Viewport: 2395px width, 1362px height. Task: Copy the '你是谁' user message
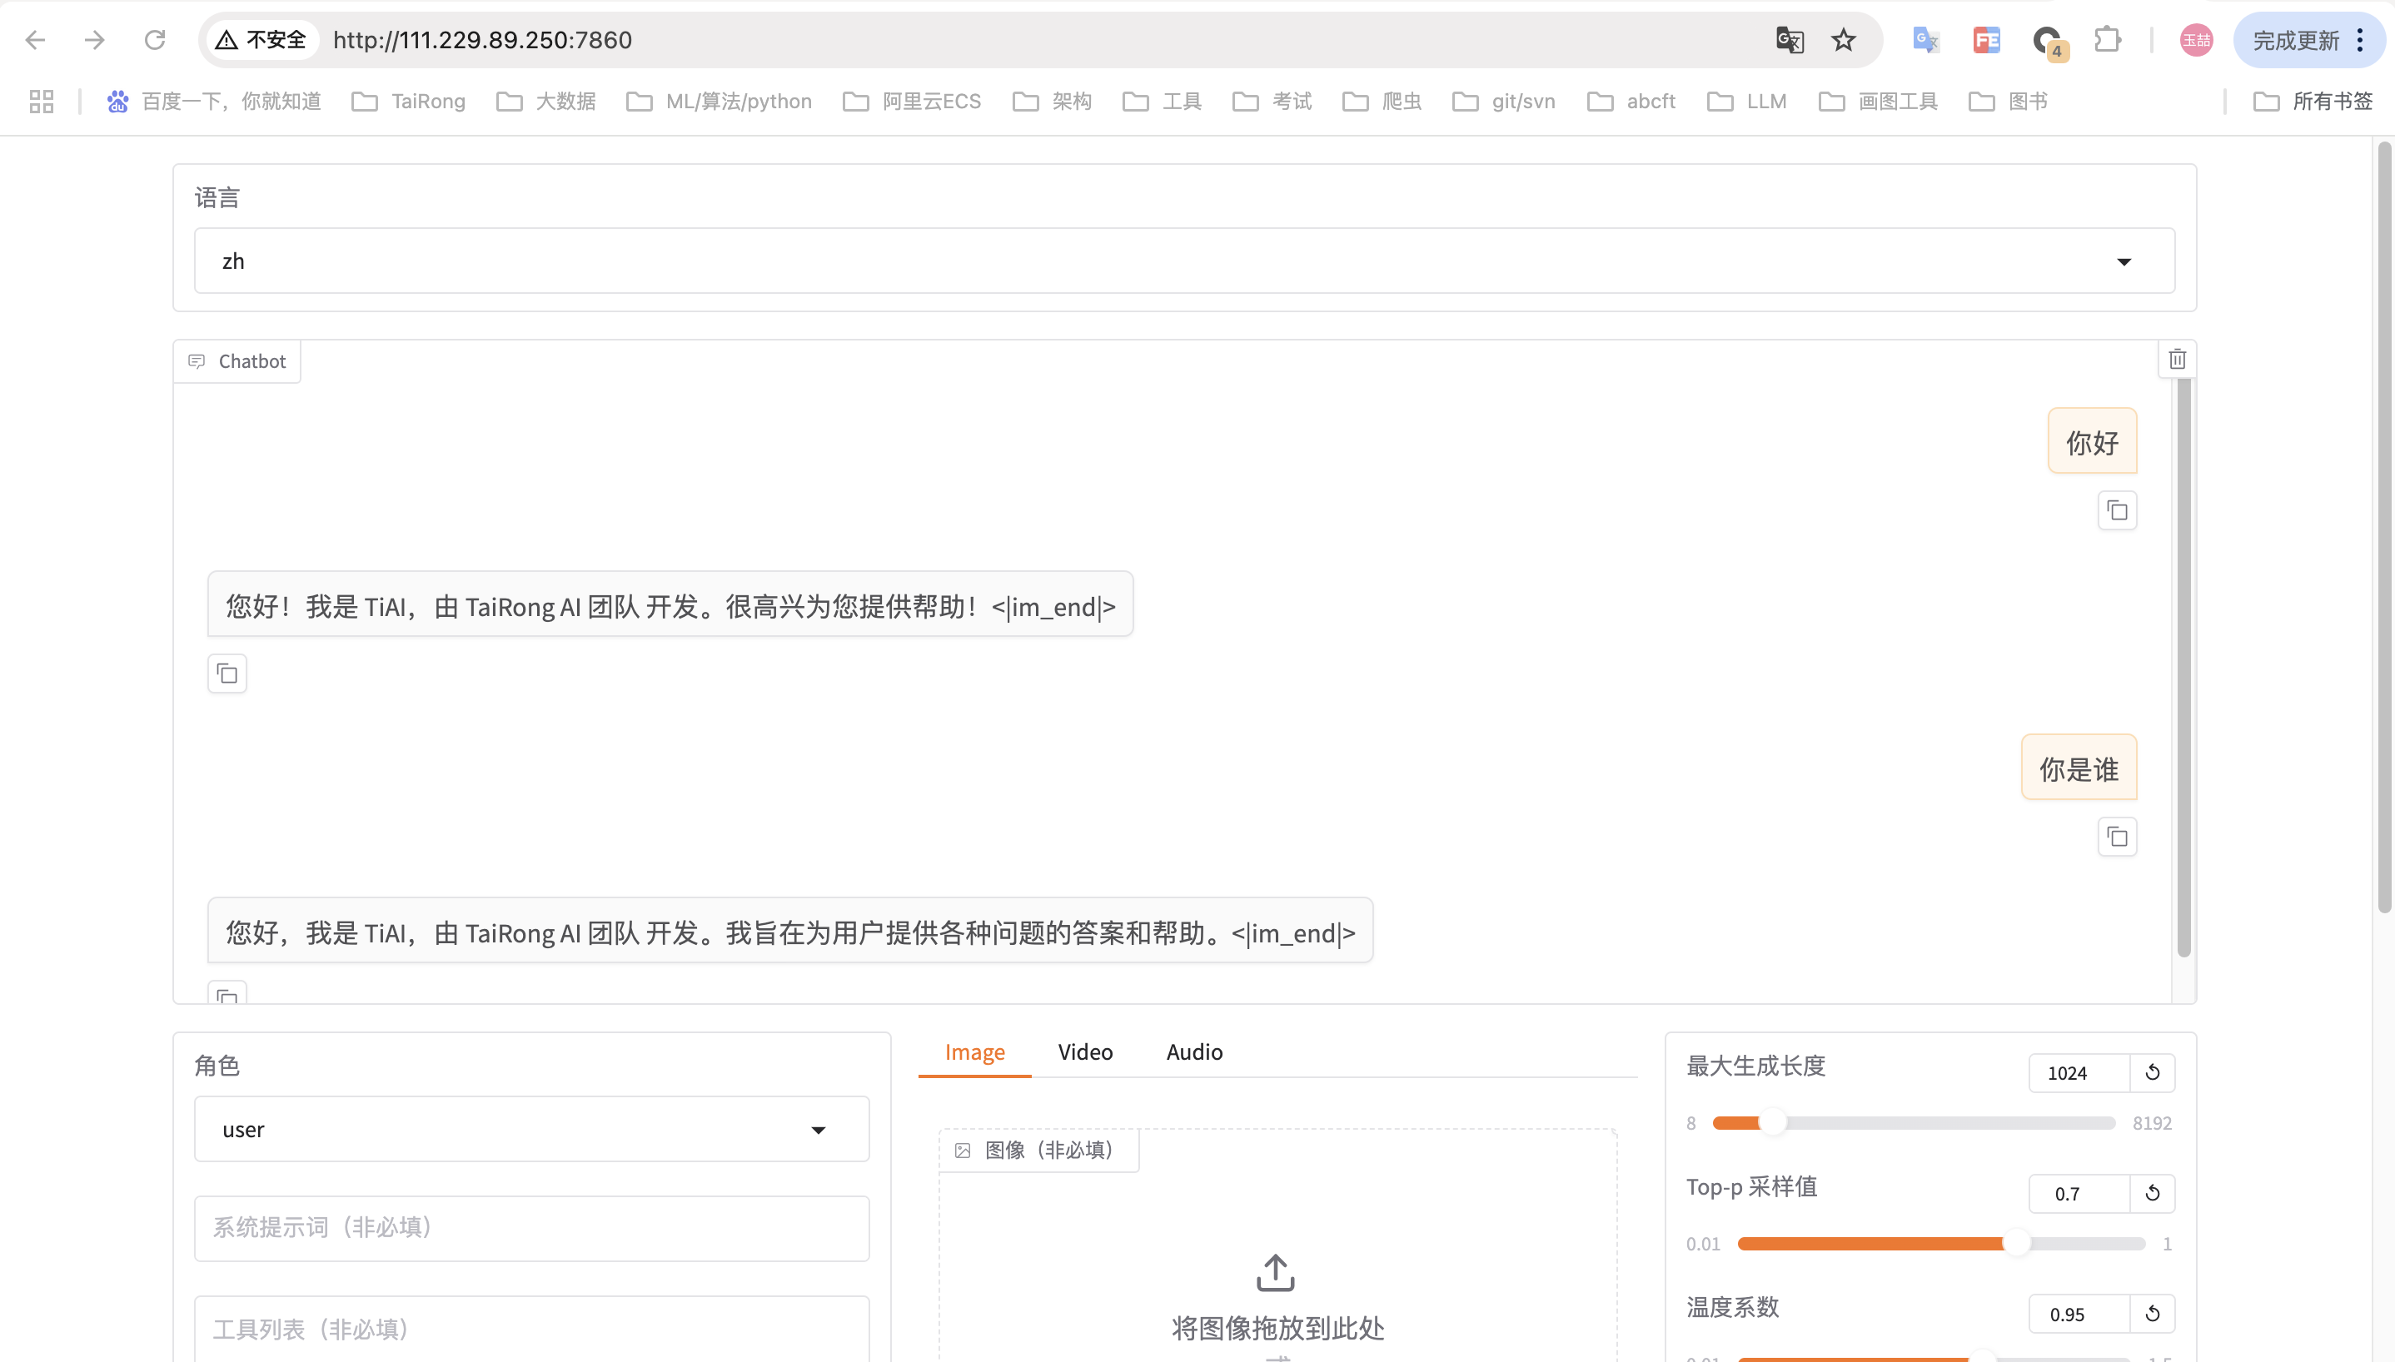pos(2117,838)
